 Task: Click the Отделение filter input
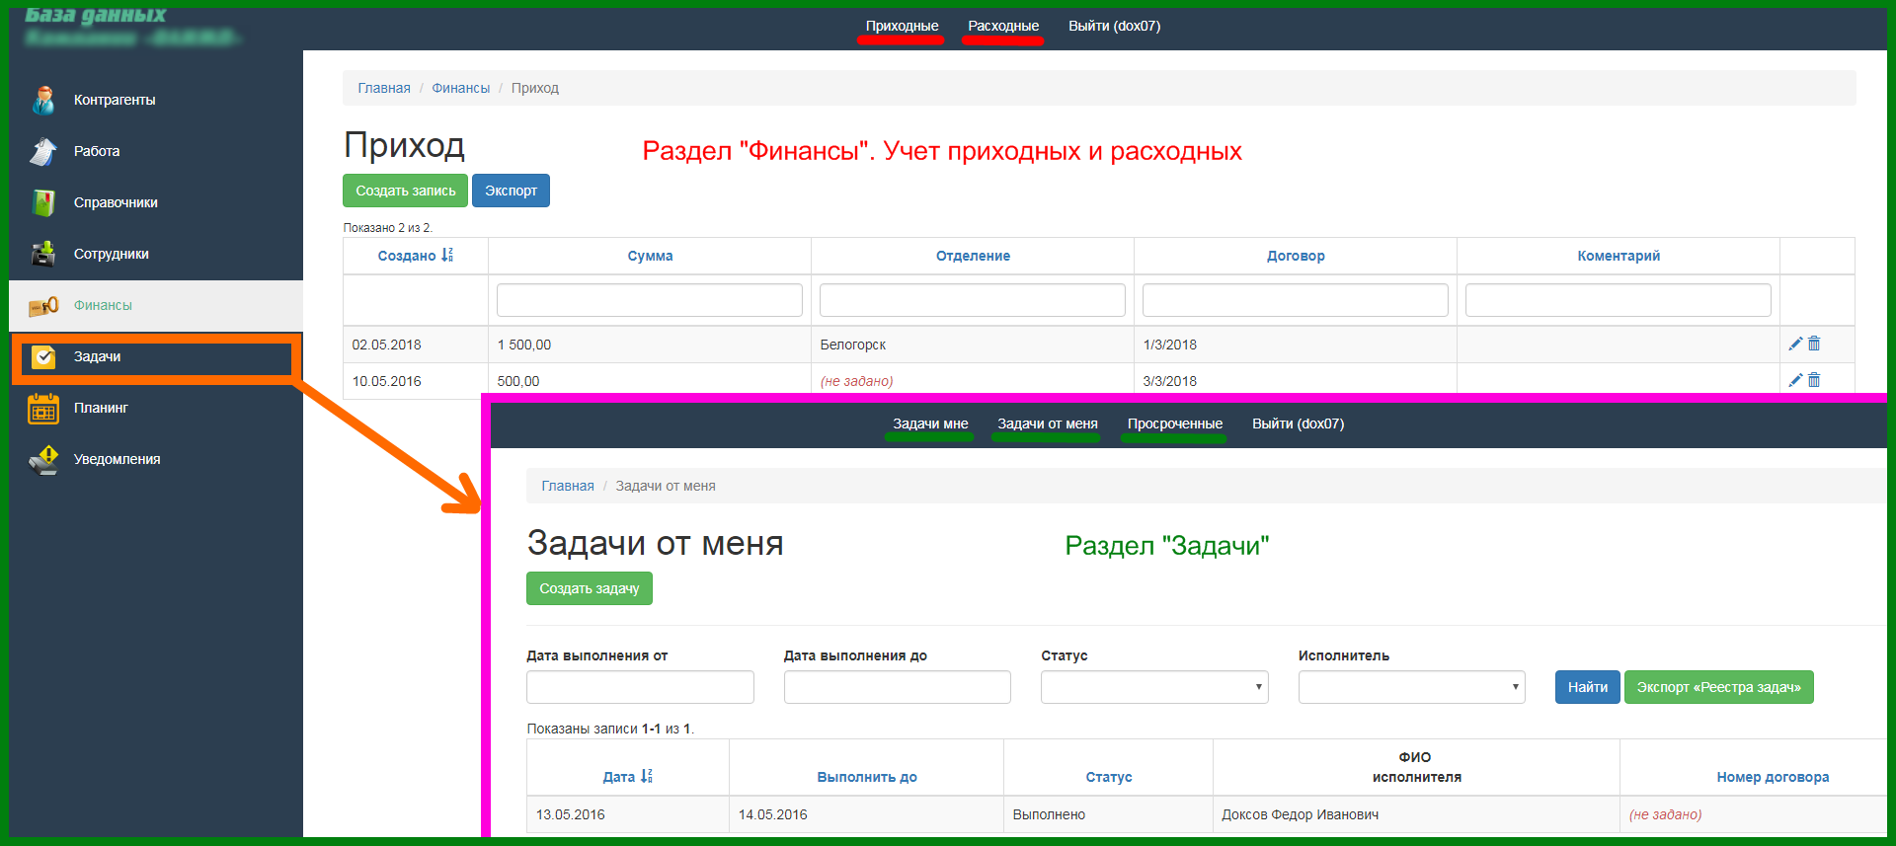(973, 300)
